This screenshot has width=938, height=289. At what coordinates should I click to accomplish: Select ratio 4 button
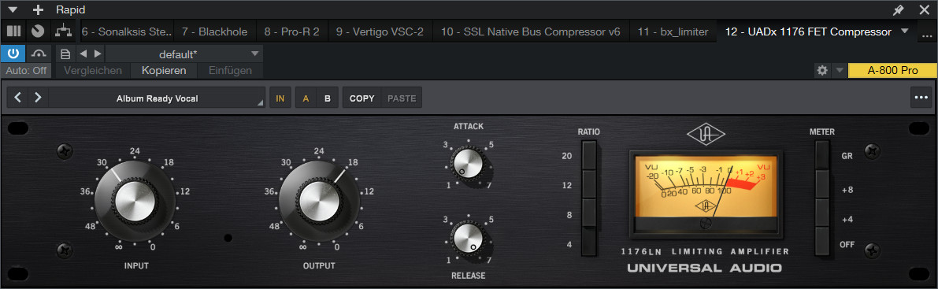(589, 242)
